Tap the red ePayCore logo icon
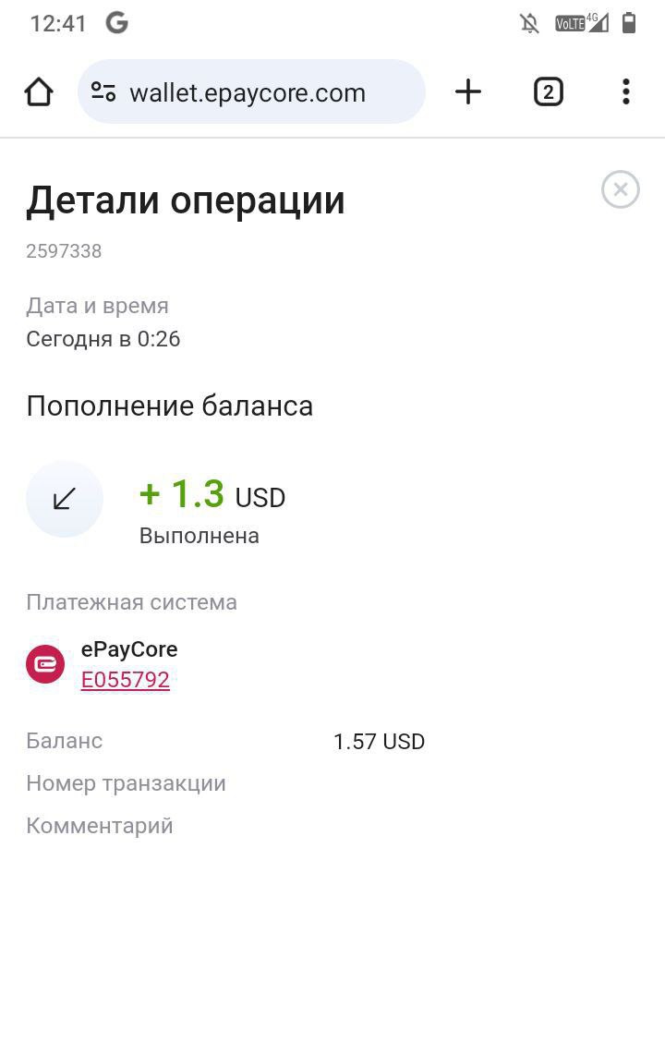Image resolution: width=665 pixels, height=1042 pixels. tap(45, 664)
